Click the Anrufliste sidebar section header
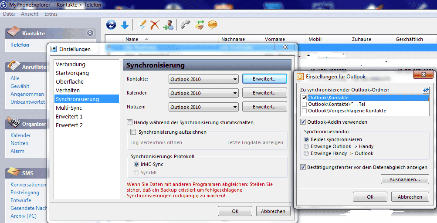The height and width of the screenshot is (223, 437). (26, 67)
